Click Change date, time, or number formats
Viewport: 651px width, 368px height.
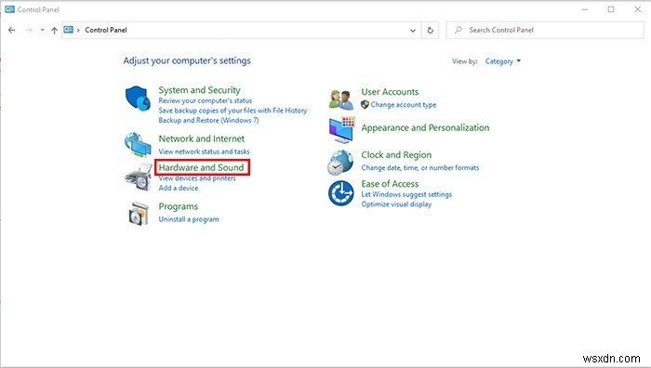click(419, 167)
